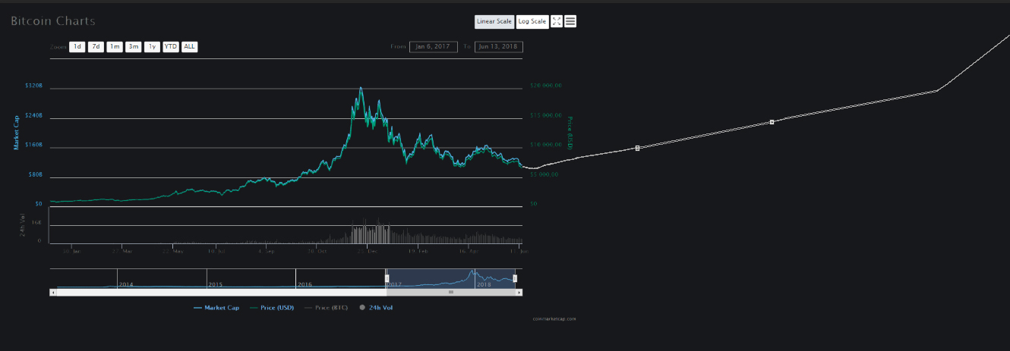Click the From date field Jan 6, 2017
Viewport: 1010px width, 351px height.
point(433,47)
